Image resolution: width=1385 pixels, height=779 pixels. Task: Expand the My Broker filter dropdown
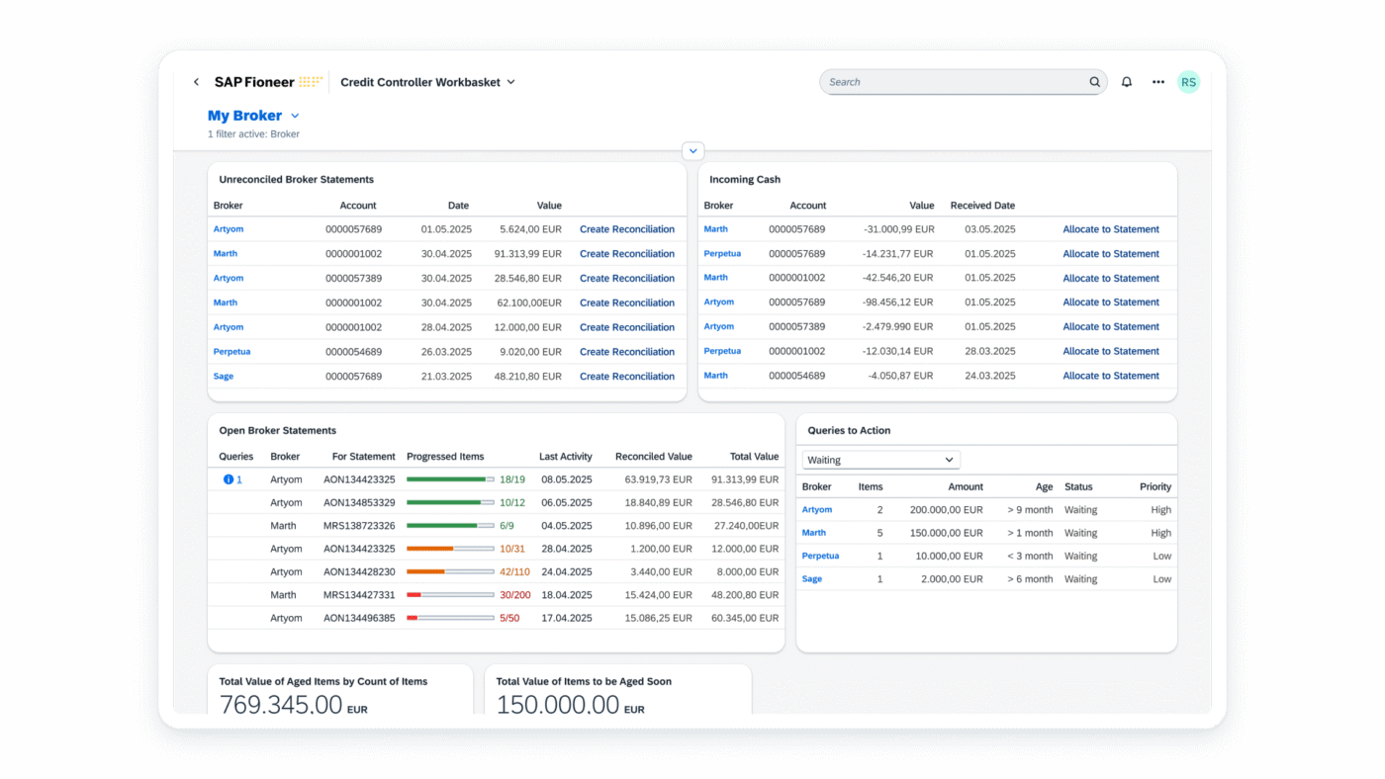(294, 116)
